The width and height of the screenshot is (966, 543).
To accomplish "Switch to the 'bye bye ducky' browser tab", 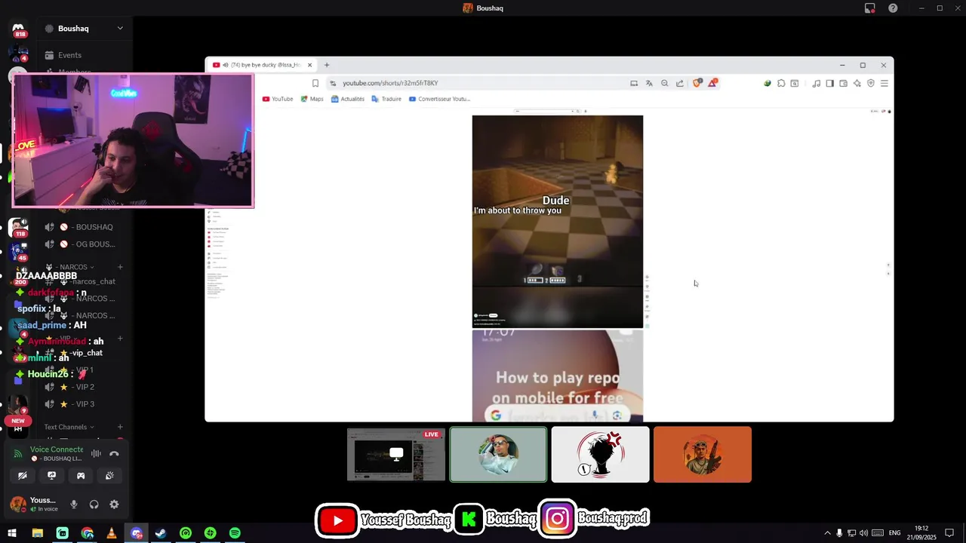I will tap(262, 65).
